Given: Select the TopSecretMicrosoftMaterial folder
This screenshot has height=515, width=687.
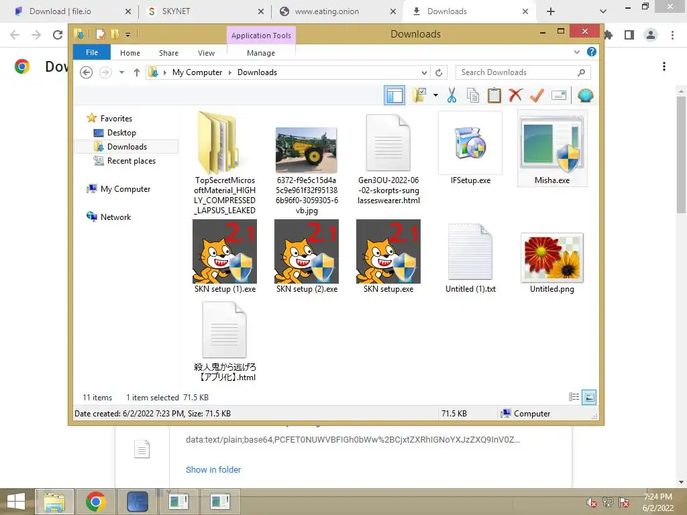Looking at the screenshot, I should click(225, 163).
